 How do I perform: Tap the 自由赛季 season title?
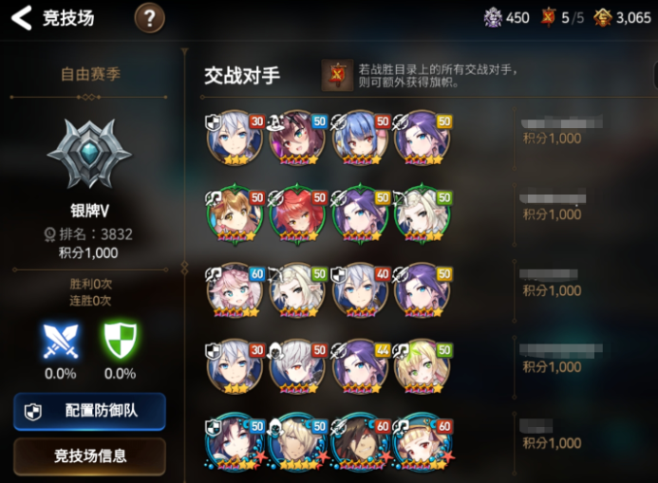point(90,75)
